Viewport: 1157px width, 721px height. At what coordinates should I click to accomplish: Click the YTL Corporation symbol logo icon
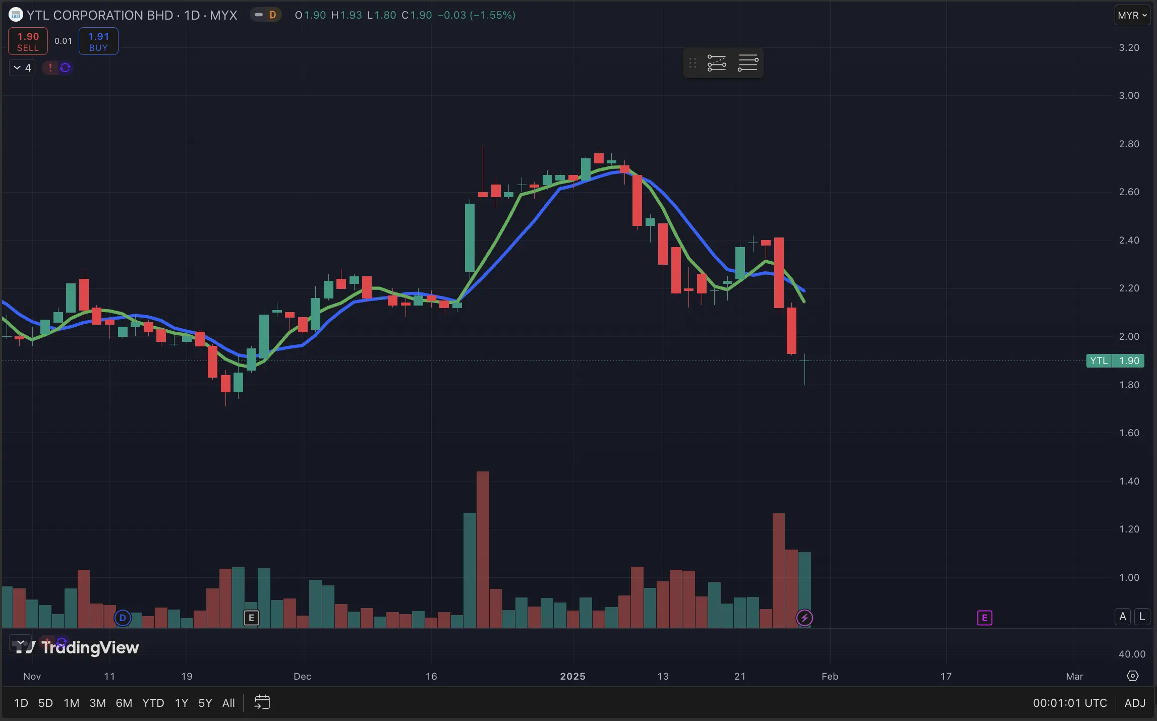coord(16,15)
